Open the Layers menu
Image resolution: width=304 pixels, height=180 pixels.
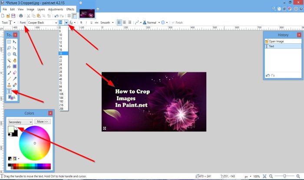pyautogui.click(x=41, y=9)
